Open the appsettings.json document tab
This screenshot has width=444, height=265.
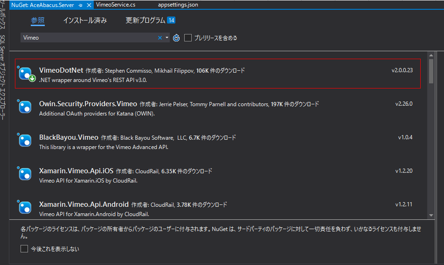[x=178, y=5]
